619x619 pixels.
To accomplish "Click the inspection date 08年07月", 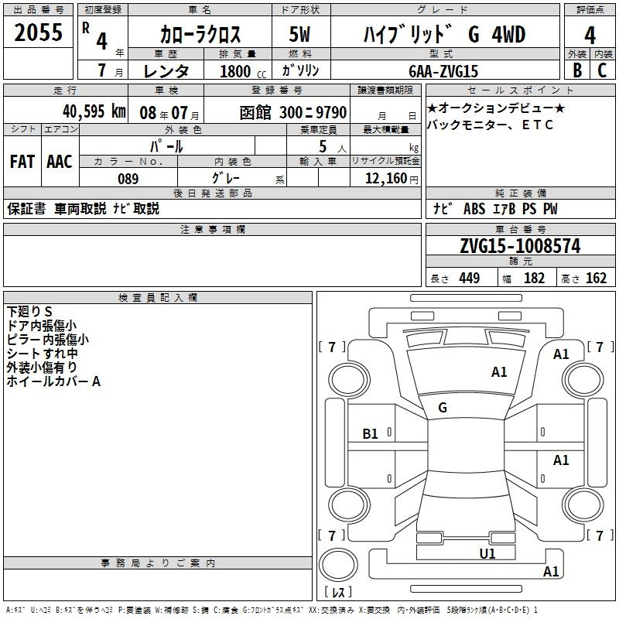I will click(169, 113).
